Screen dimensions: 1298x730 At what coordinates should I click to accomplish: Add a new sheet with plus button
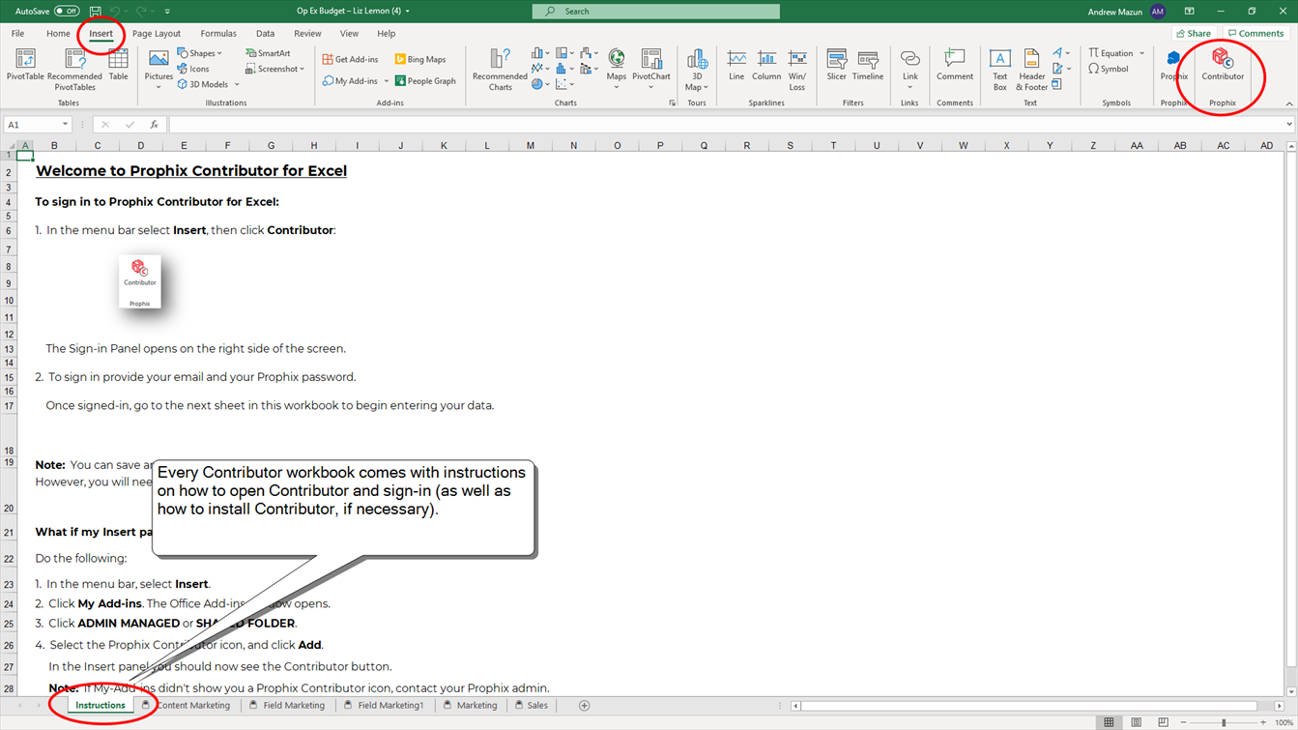(x=584, y=706)
